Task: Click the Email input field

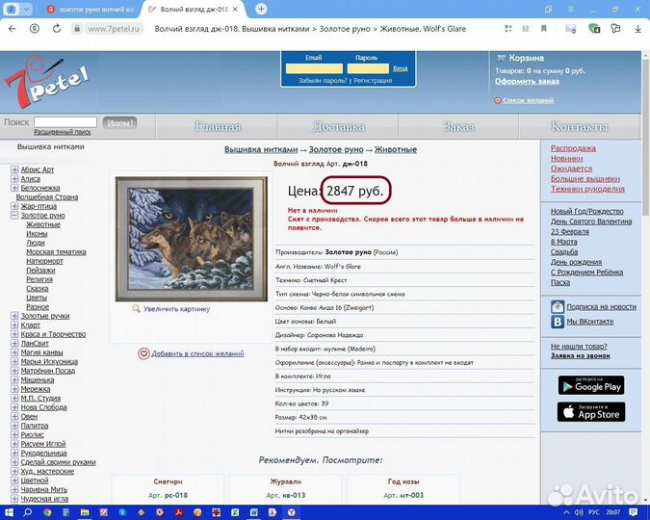Action: tap(314, 68)
